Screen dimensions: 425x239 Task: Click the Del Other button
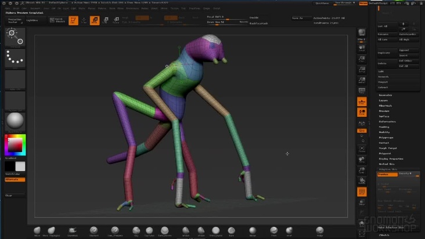pos(409,61)
